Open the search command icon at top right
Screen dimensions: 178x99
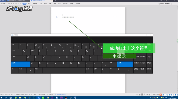[x=159, y=4]
